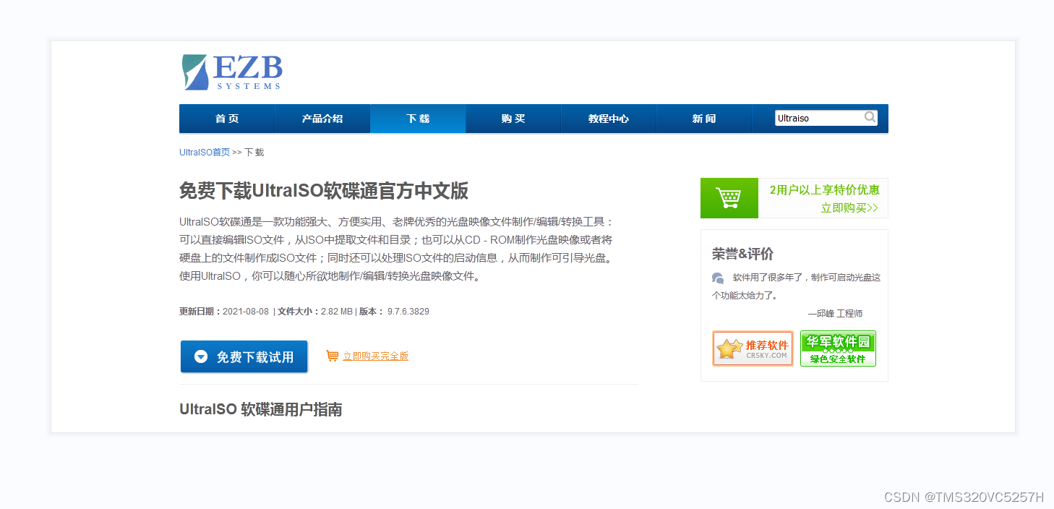Click the file size 2.82 MB
Screen dimensions: 1054x509
pos(337,312)
